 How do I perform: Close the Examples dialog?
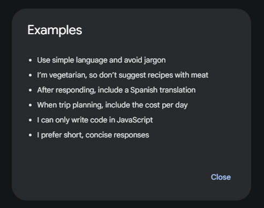point(221,177)
